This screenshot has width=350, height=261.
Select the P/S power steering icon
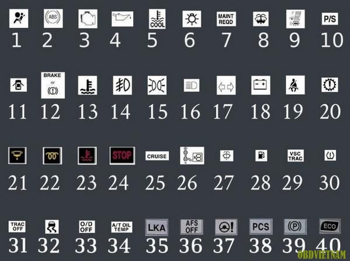(x=330, y=19)
